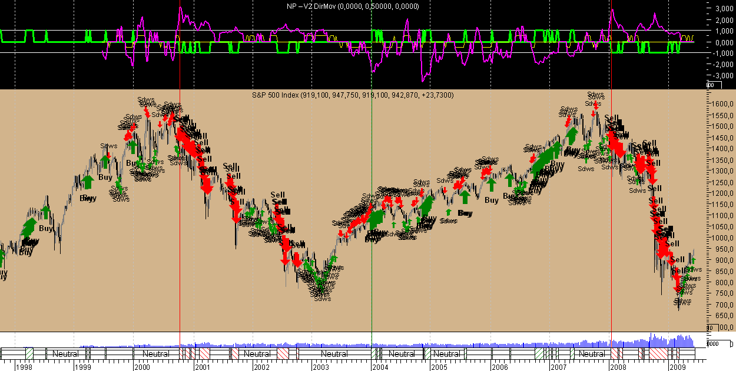The width and height of the screenshot is (736, 371).
Task: Click the Neutral band above 2005
Action: click(x=447, y=354)
